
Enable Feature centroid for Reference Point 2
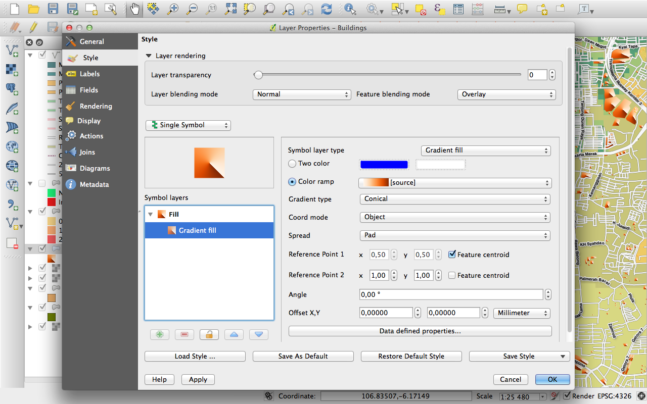pos(452,275)
